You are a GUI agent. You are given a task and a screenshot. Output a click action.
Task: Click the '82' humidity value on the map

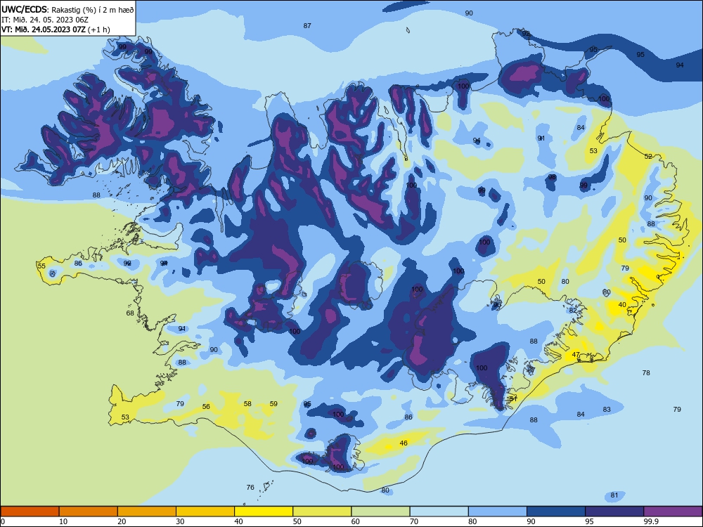click(573, 310)
